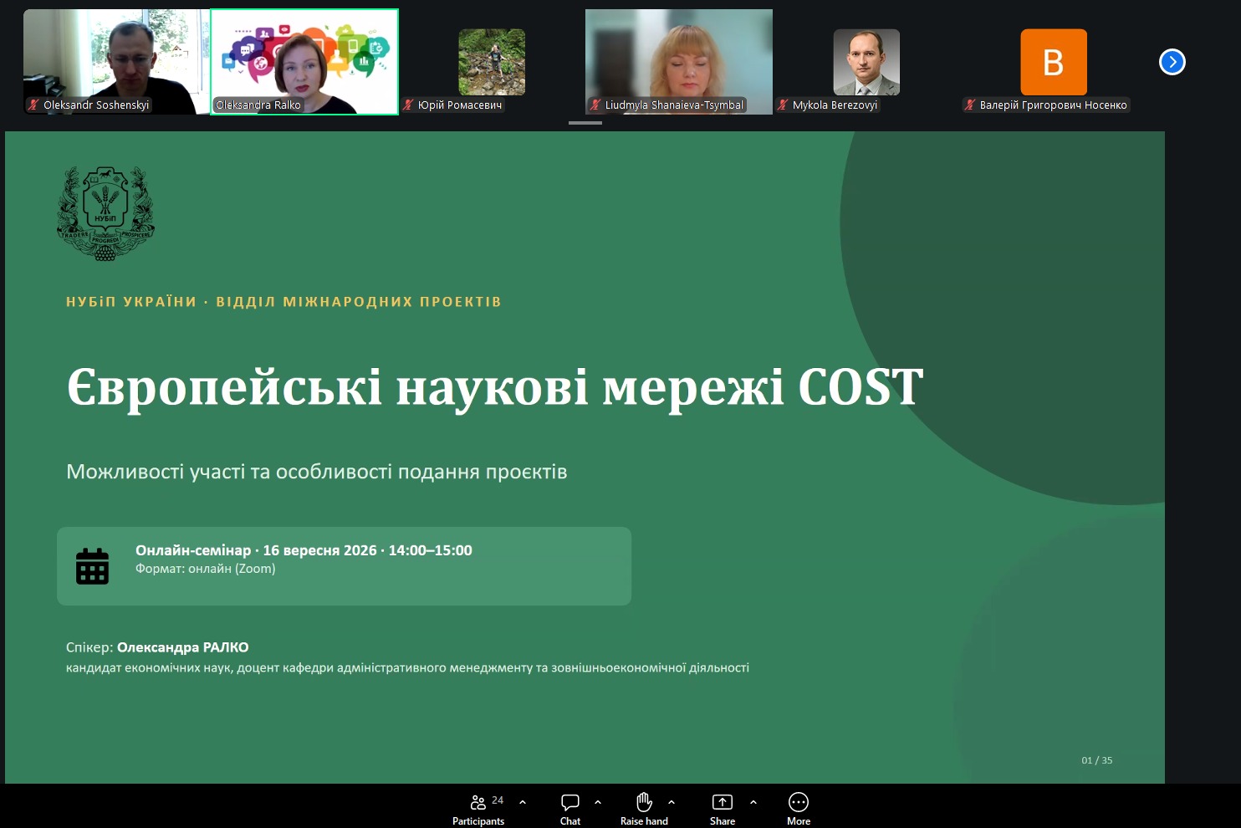The image size is (1241, 828).
Task: Click the orange B avatar tile
Action: [x=1054, y=62]
